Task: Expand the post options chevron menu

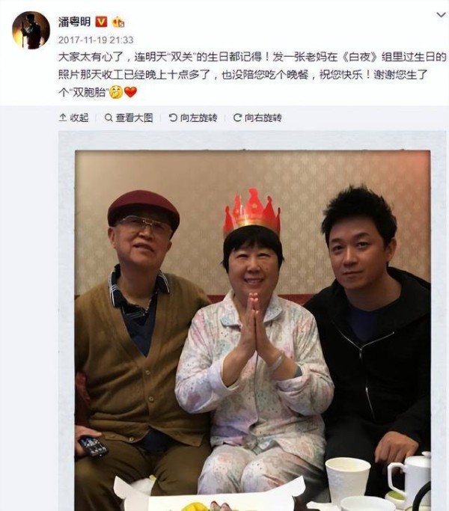Action: pos(441,15)
